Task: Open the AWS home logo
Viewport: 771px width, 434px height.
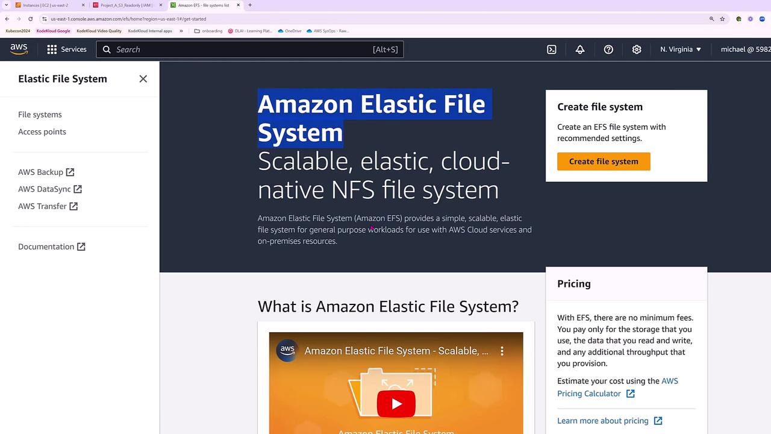Action: pos(19,49)
